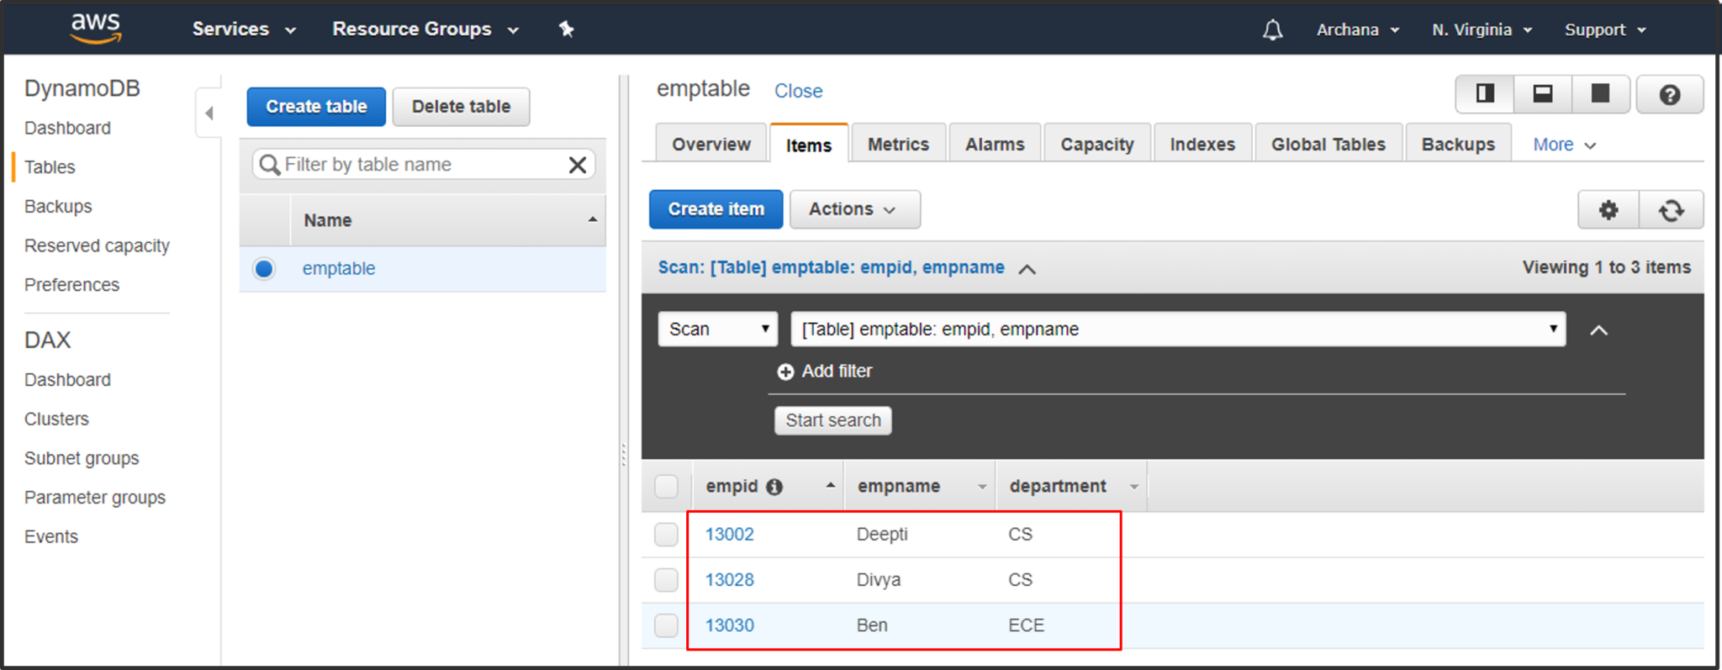Select the emptable radio button

coord(264,269)
